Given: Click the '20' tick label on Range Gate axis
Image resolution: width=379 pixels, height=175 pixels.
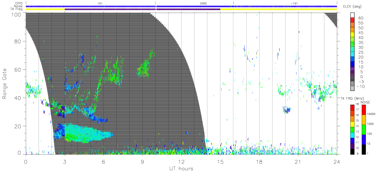Looking at the screenshot, I should pos(18,127).
